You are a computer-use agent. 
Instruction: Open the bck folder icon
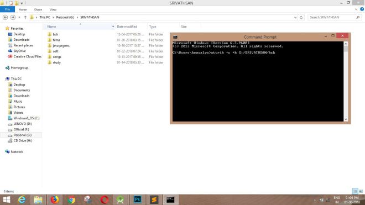tap(50, 34)
